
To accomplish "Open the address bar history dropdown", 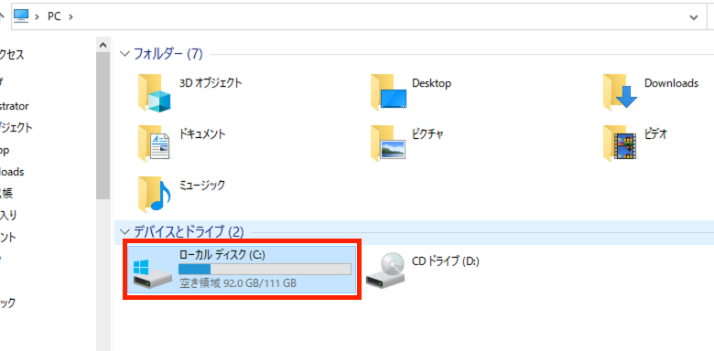I will coord(694,17).
